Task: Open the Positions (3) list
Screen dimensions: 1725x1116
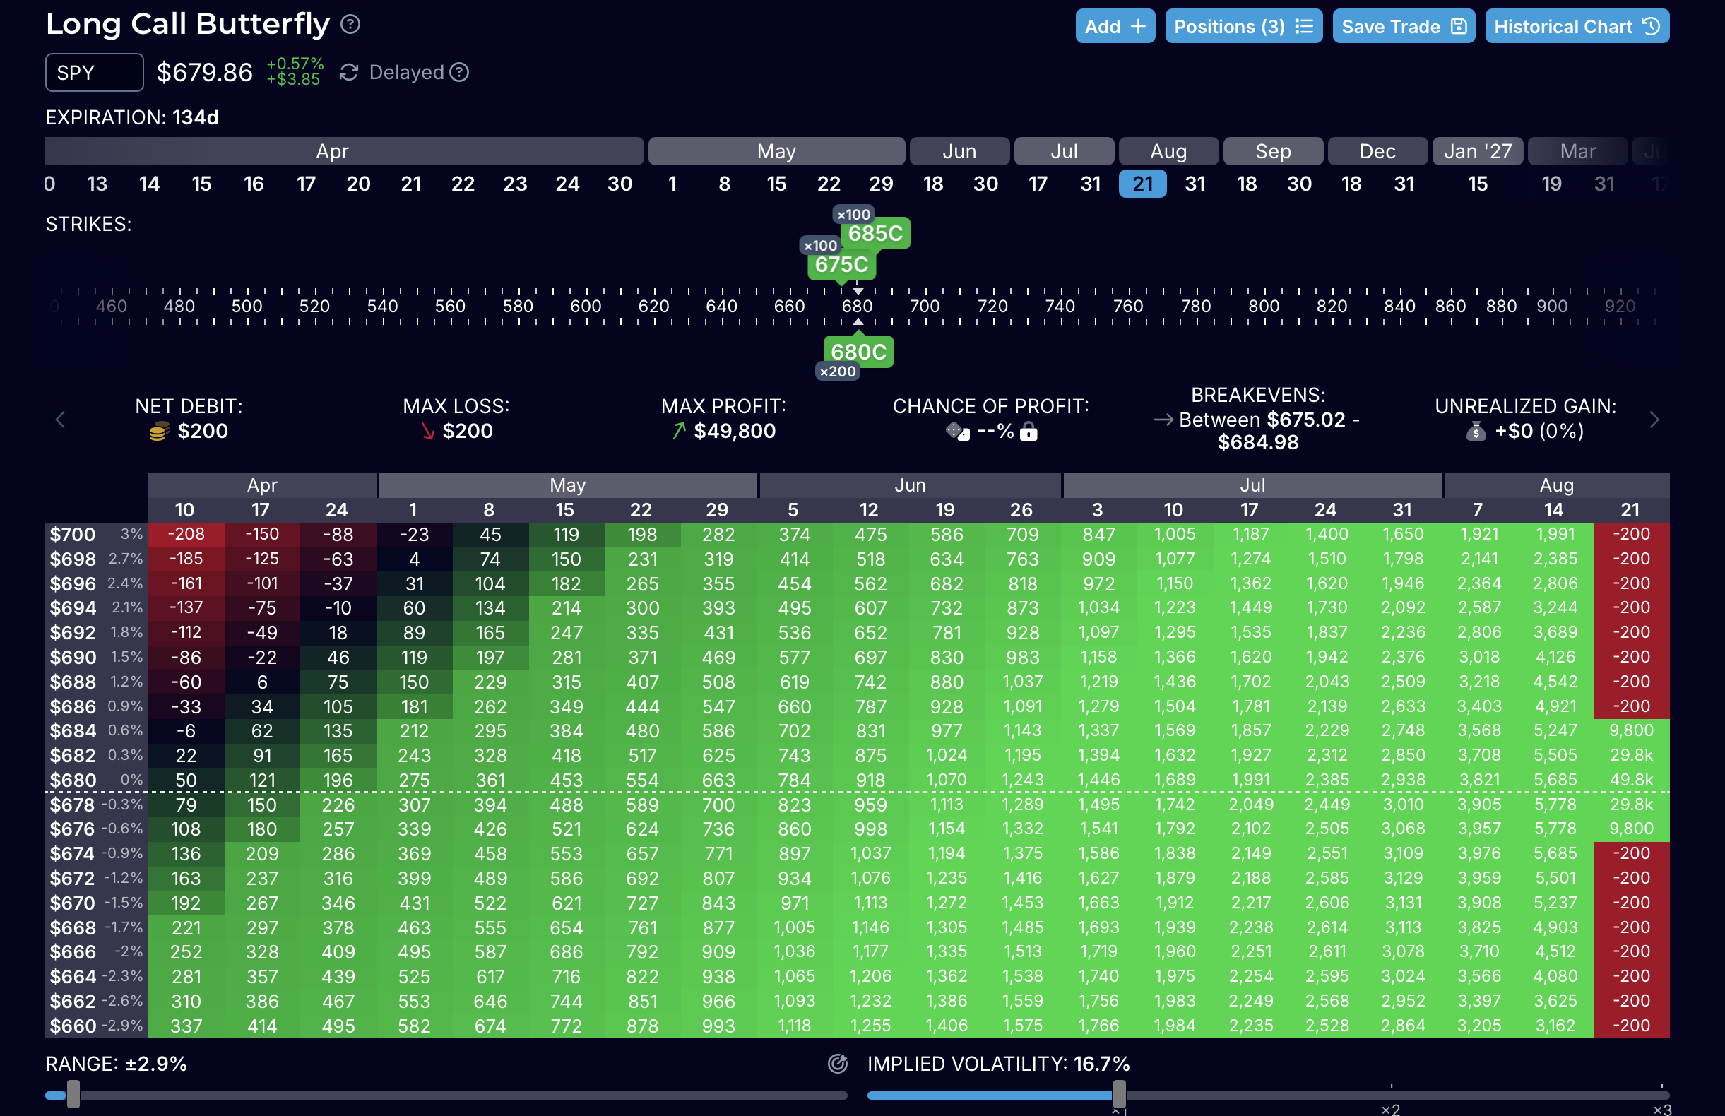Action: coord(1243,27)
